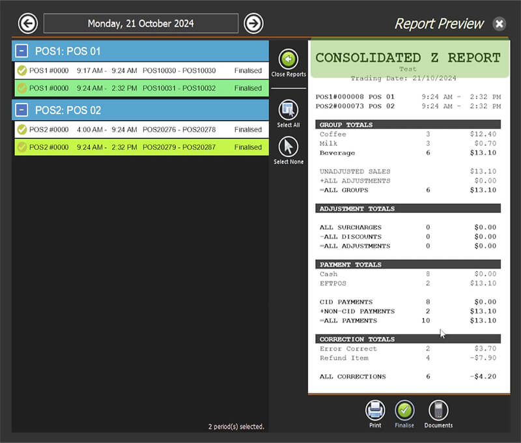Image resolution: width=521 pixels, height=443 pixels.
Task: Finalise the selected trading periods
Action: pyautogui.click(x=404, y=410)
